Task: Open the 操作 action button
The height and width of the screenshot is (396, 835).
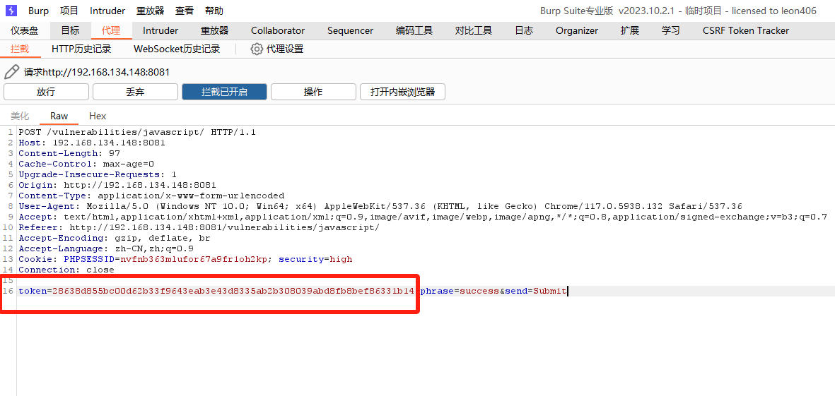Action: (313, 92)
